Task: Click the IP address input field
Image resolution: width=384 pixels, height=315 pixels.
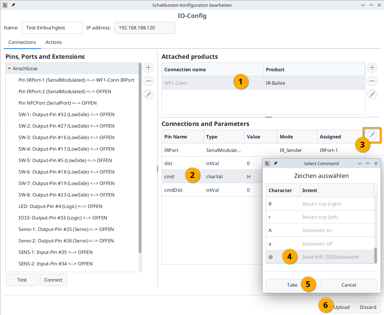Action: 145,28
